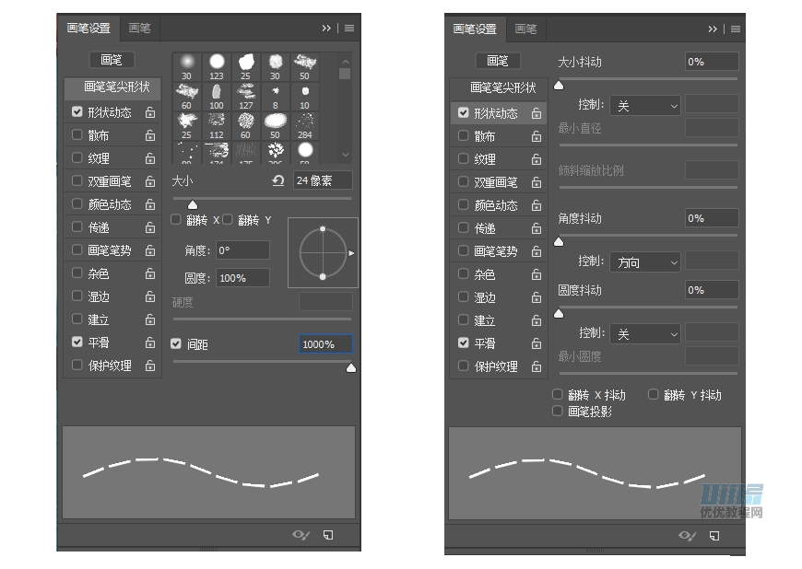Click the 圆度 field showing 100%
Viewport: 802px width, 569px height.
pyautogui.click(x=242, y=278)
